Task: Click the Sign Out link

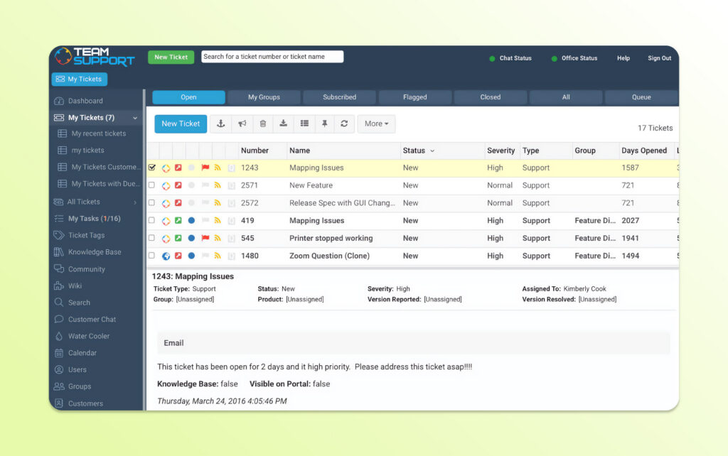Action: 659,58
